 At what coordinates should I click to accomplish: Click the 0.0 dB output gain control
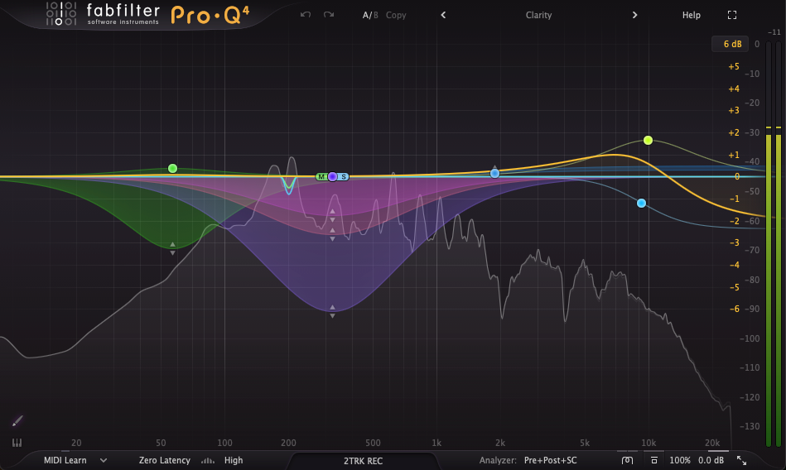tap(711, 460)
